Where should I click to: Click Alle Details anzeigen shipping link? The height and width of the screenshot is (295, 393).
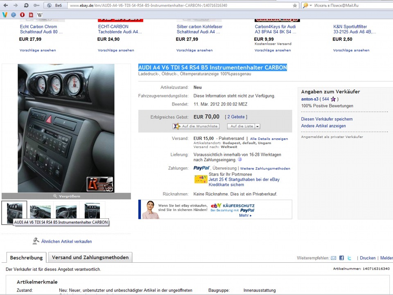(269, 138)
